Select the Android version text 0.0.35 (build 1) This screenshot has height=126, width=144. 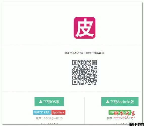(x=124, y=118)
